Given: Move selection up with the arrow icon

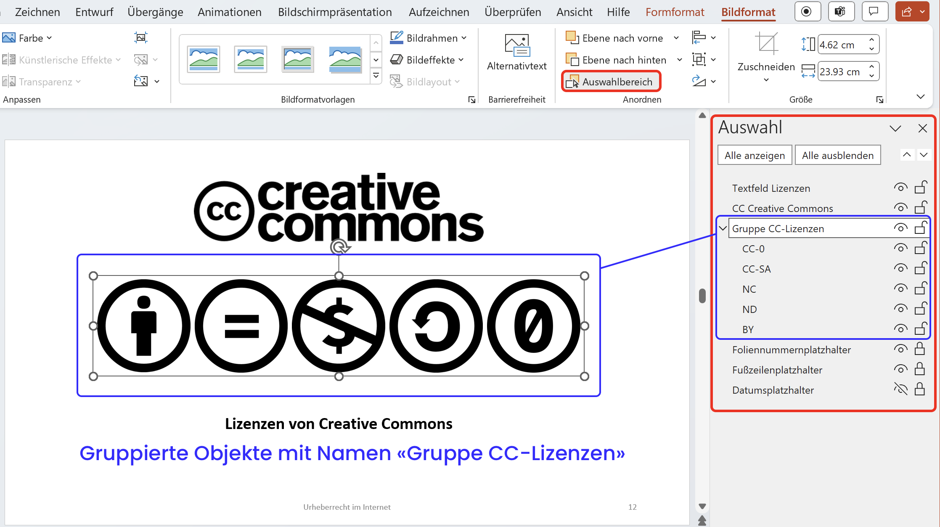Looking at the screenshot, I should coord(907,155).
